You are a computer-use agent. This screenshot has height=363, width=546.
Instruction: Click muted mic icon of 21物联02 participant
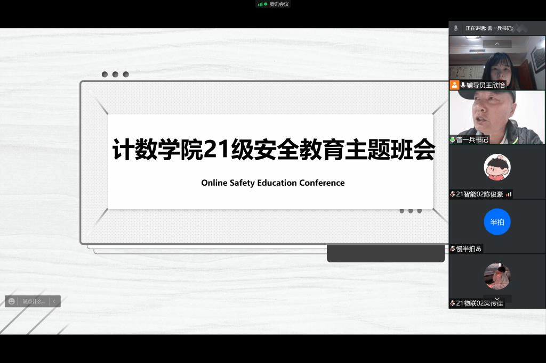[x=453, y=303]
